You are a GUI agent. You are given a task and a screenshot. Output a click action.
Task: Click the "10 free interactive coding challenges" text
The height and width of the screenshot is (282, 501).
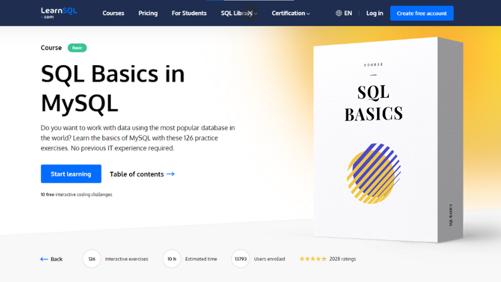coord(76,194)
